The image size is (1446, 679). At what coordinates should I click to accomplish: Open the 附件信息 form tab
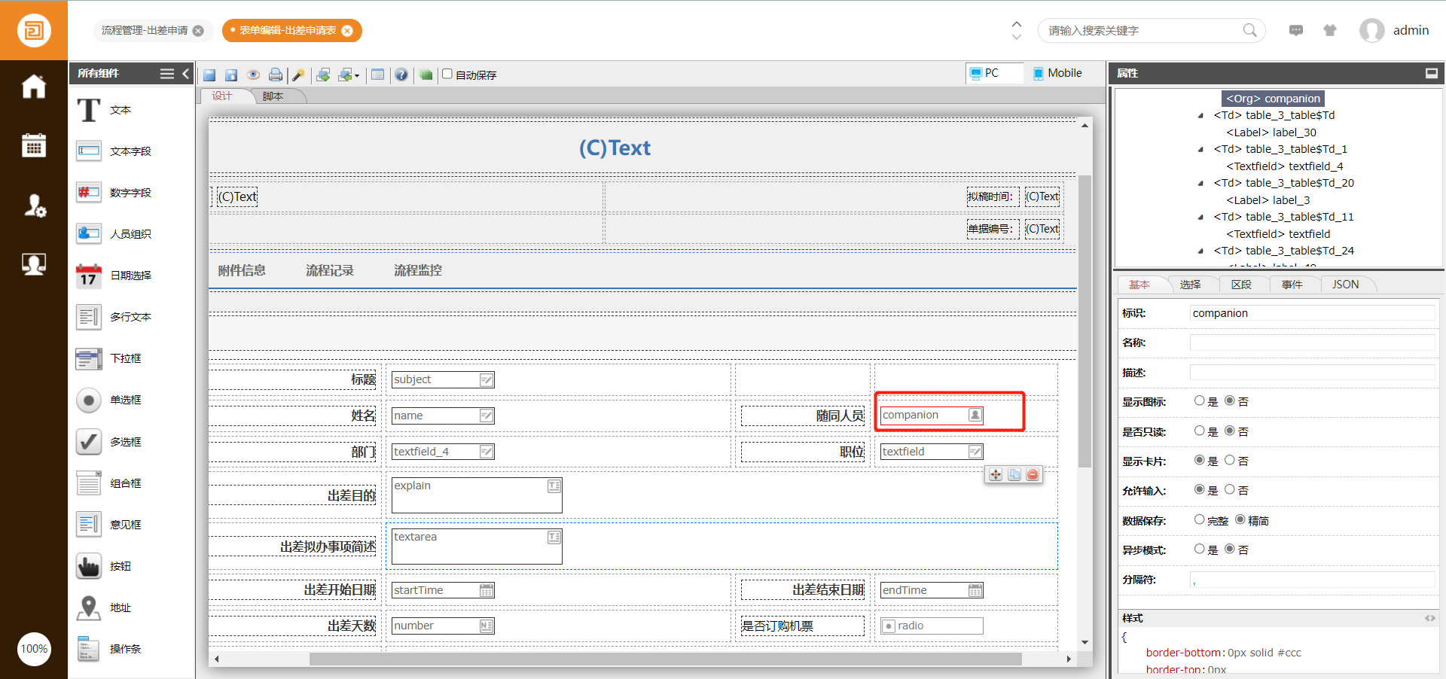[242, 270]
